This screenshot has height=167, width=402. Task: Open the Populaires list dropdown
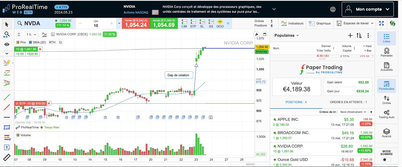point(287,35)
